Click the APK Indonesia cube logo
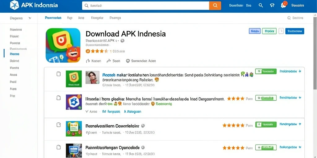The image size is (317, 158). click(x=14, y=5)
